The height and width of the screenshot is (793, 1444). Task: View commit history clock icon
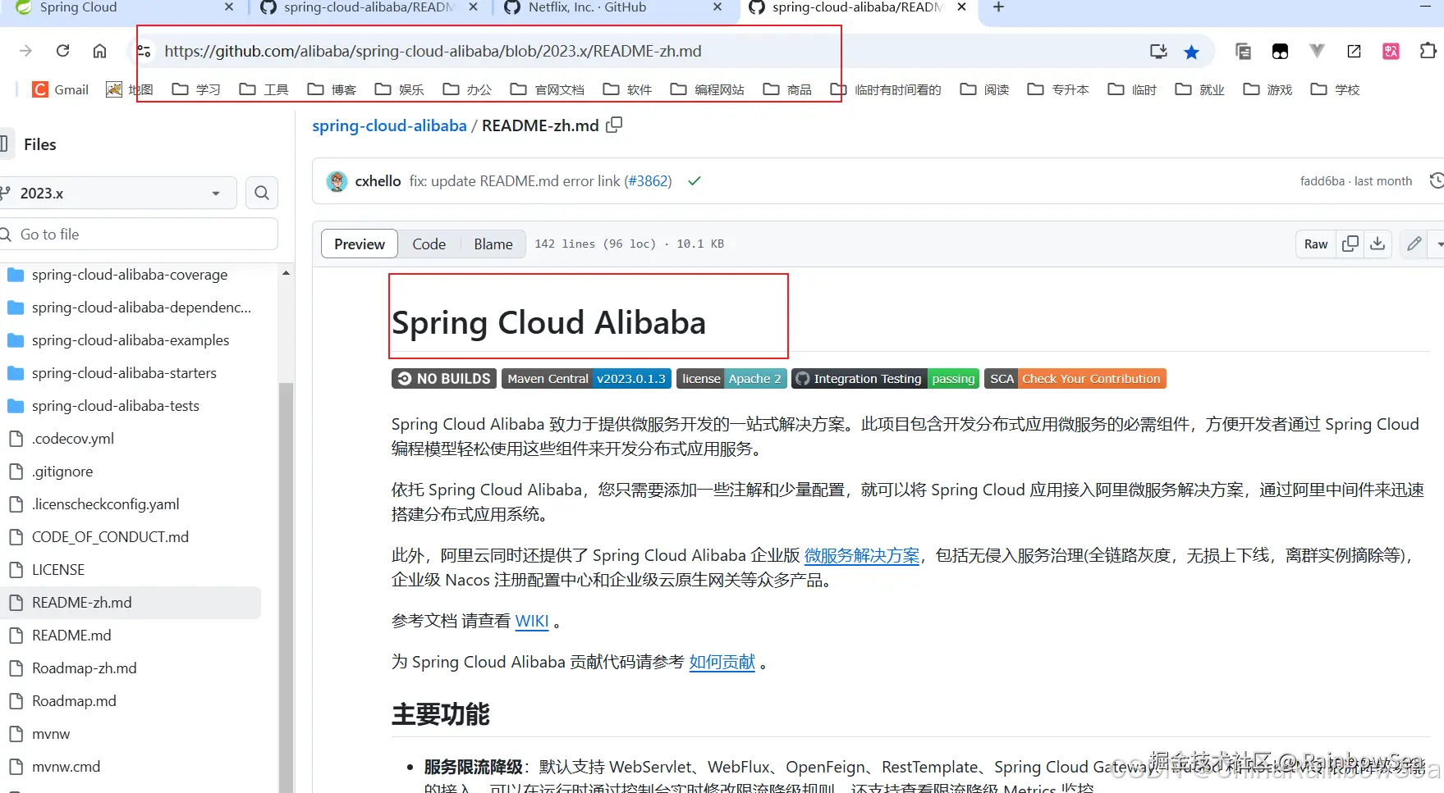[1436, 180]
